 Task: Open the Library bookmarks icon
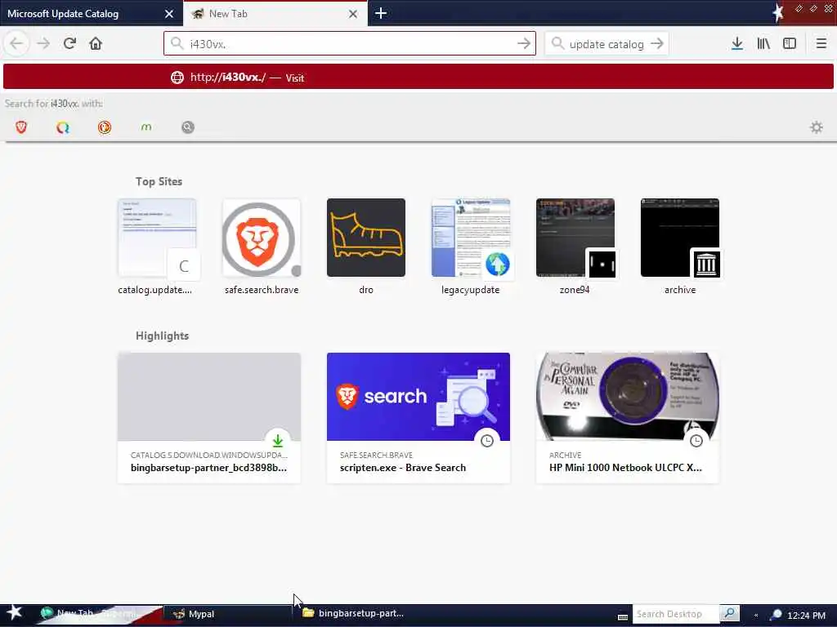pyautogui.click(x=763, y=44)
